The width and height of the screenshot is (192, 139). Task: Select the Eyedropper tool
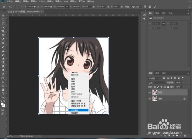pos(3,39)
